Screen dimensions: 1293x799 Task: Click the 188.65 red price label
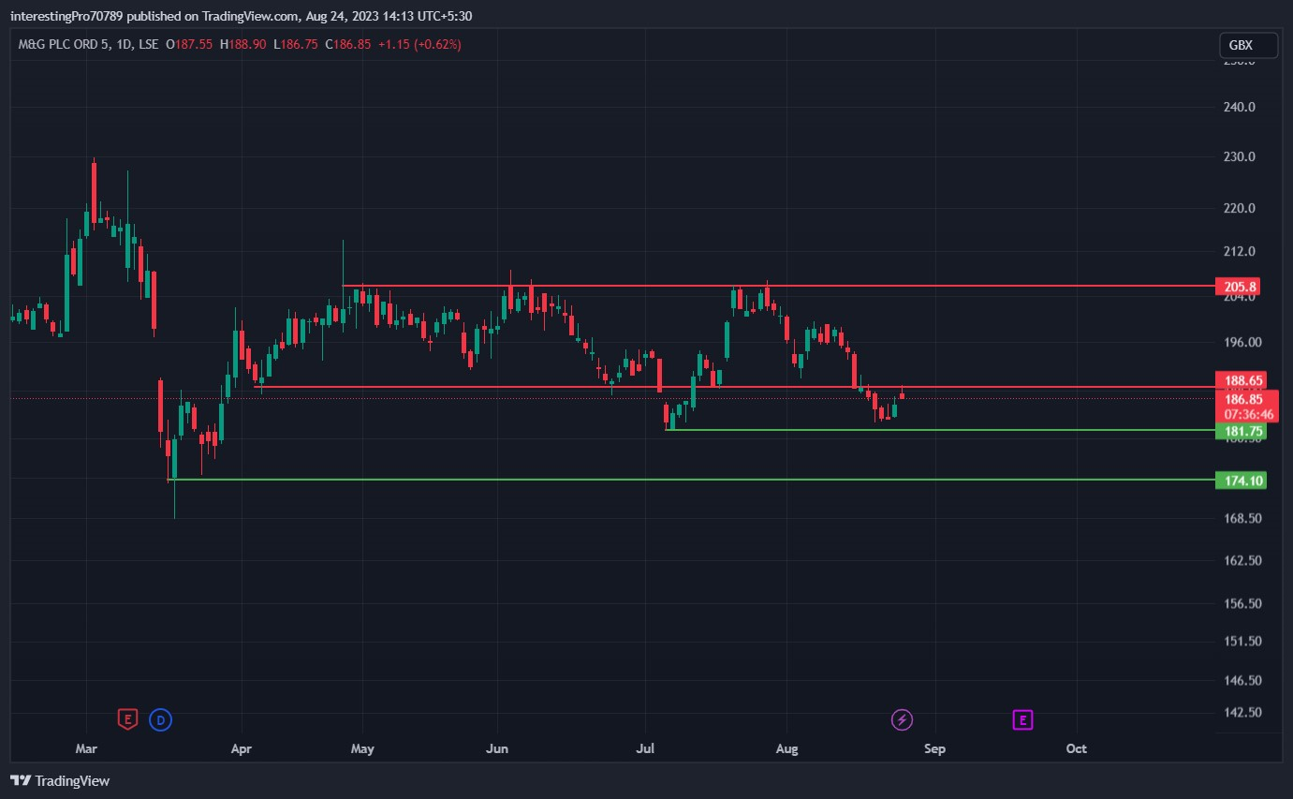click(x=1242, y=380)
